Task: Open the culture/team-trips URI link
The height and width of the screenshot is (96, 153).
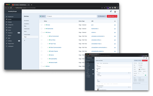Action: click(96, 44)
